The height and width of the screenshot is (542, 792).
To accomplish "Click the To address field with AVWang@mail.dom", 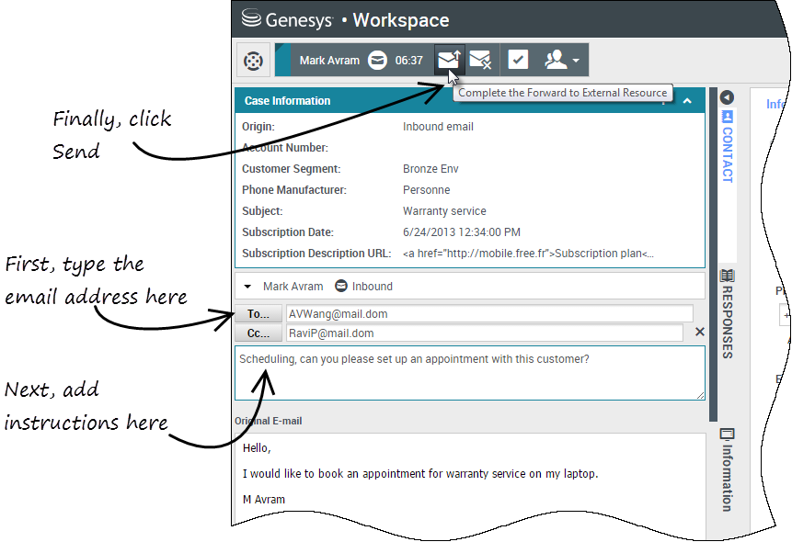I will click(488, 314).
